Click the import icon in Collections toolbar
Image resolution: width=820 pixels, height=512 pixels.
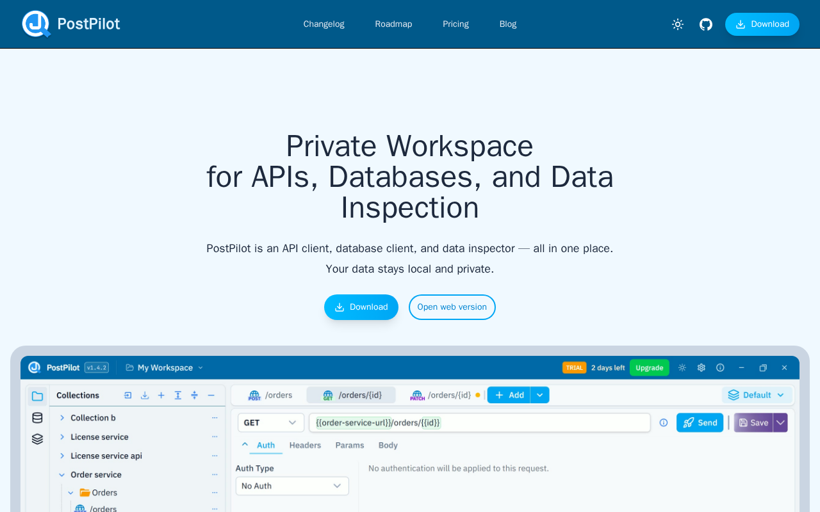[128, 396]
